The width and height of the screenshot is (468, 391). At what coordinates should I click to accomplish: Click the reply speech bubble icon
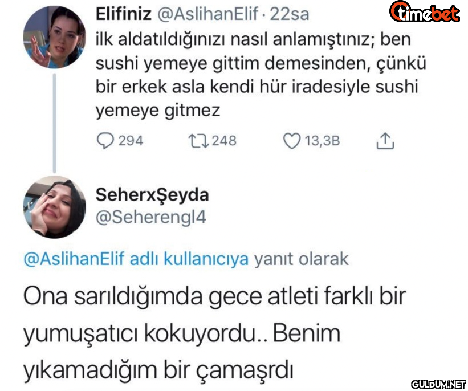click(x=105, y=141)
